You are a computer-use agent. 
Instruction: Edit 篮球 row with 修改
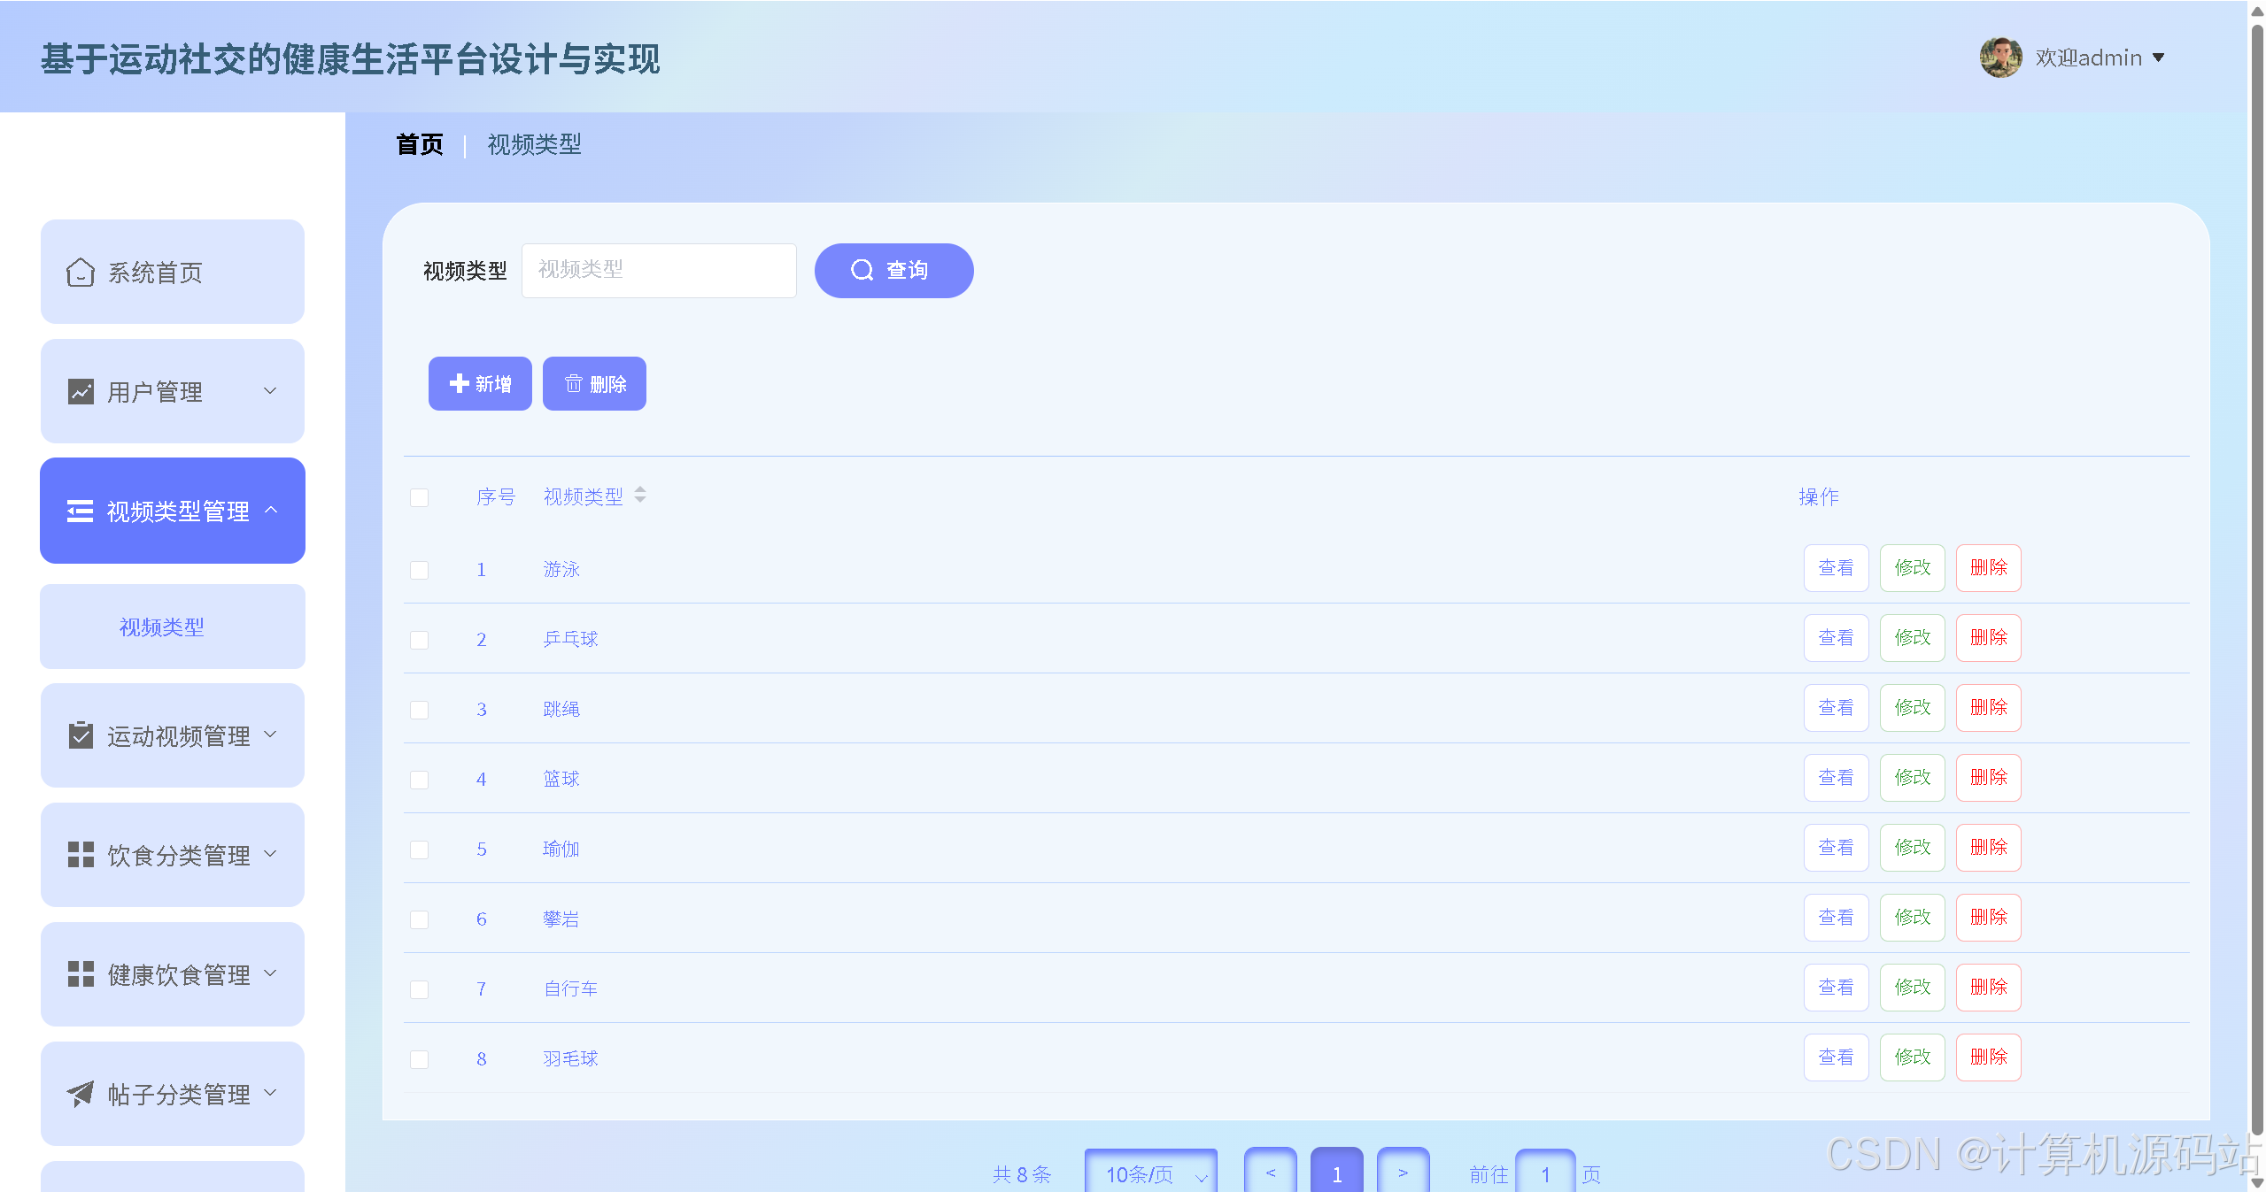point(1913,777)
